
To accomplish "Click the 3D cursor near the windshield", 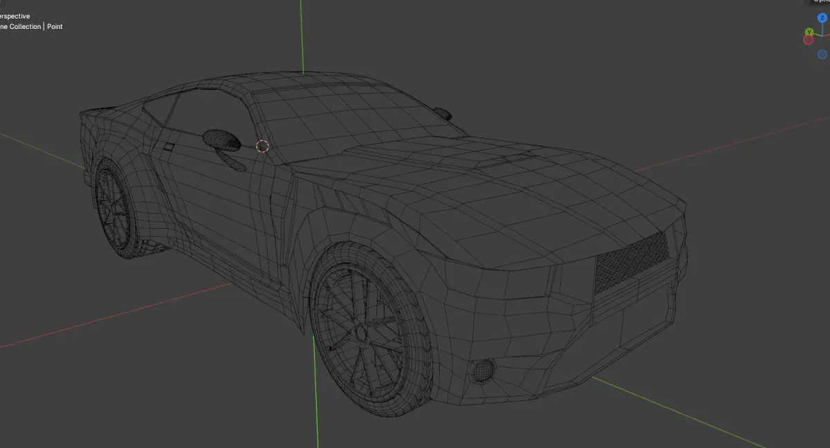I will coord(262,146).
